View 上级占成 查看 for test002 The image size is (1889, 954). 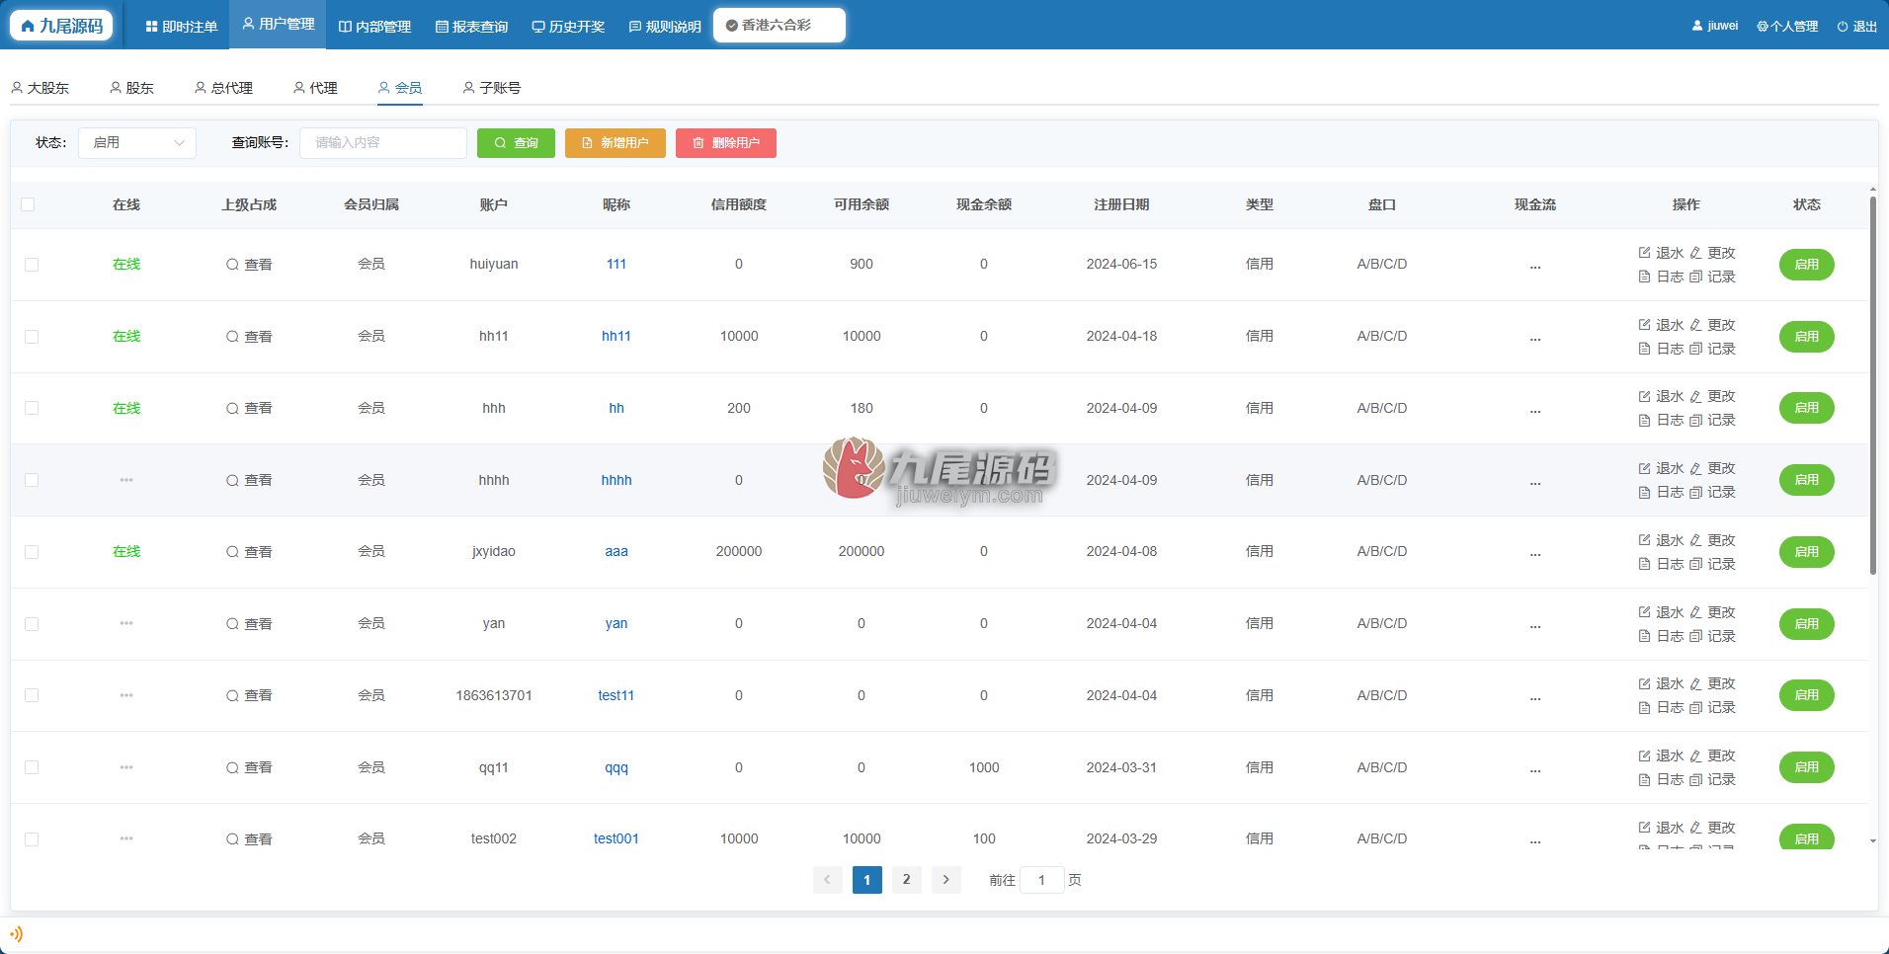(249, 839)
